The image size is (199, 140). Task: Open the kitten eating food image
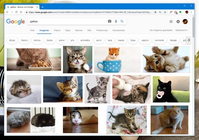point(34,60)
